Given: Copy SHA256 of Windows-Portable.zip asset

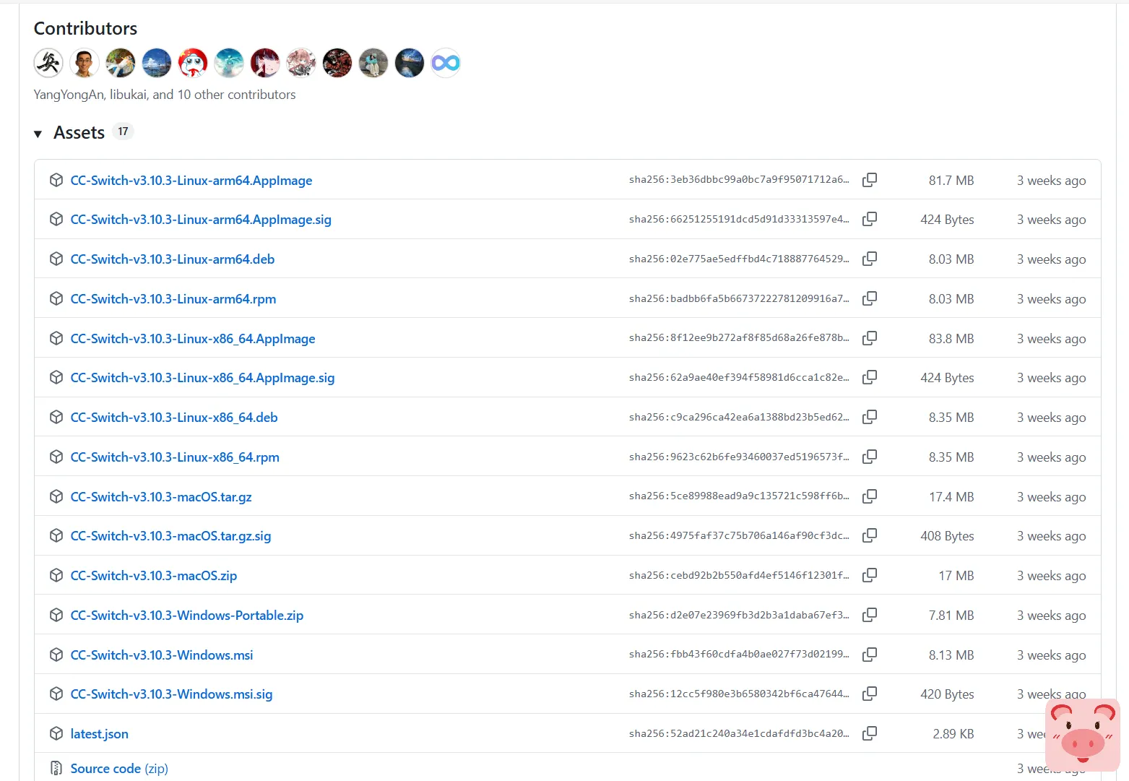Looking at the screenshot, I should click(870, 615).
